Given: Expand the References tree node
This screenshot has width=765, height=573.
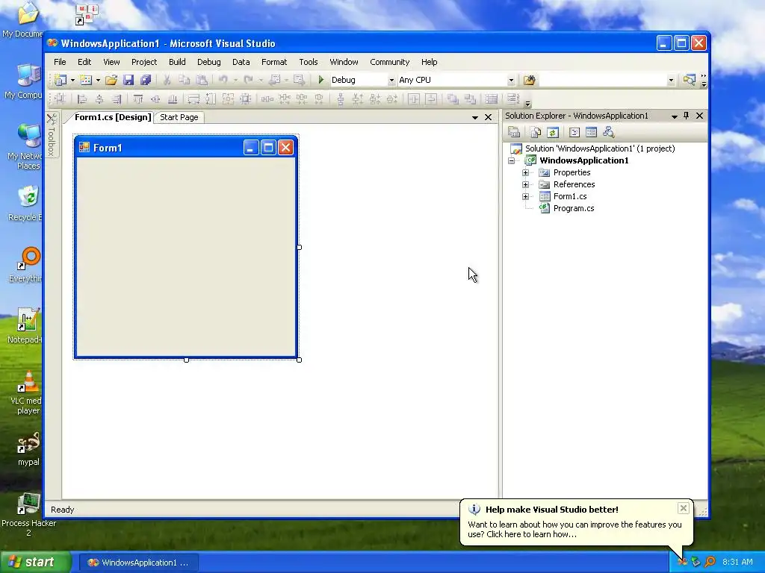Looking at the screenshot, I should (525, 185).
